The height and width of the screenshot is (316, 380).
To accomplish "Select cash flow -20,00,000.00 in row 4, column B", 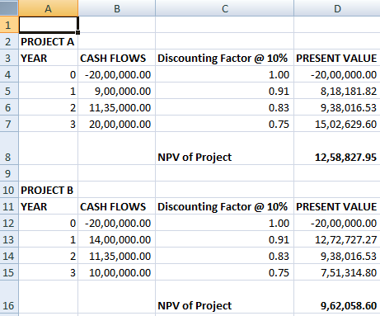I will coord(117,74).
